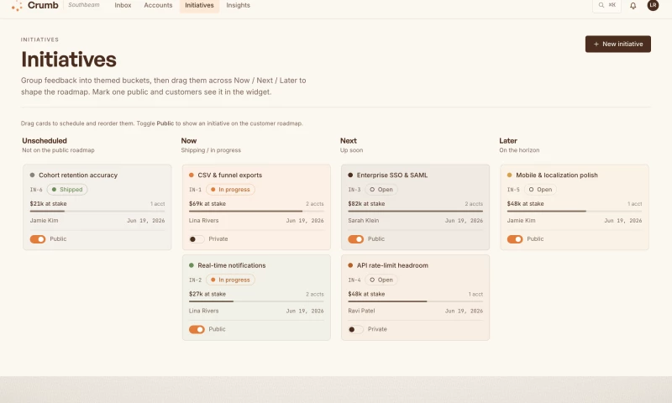
Task: Click the Crumb logo icon
Action: pyautogui.click(x=17, y=5)
